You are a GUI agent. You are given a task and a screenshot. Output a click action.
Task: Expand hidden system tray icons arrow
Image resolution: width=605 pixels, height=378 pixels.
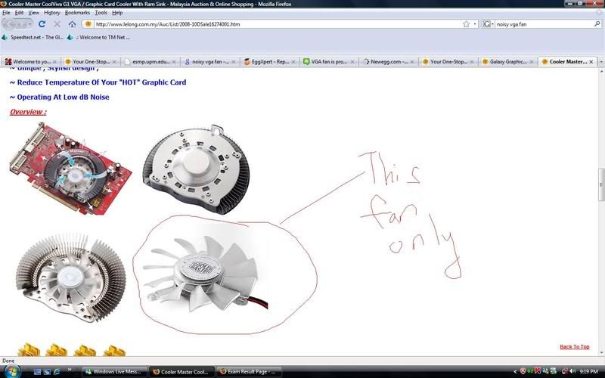515,371
